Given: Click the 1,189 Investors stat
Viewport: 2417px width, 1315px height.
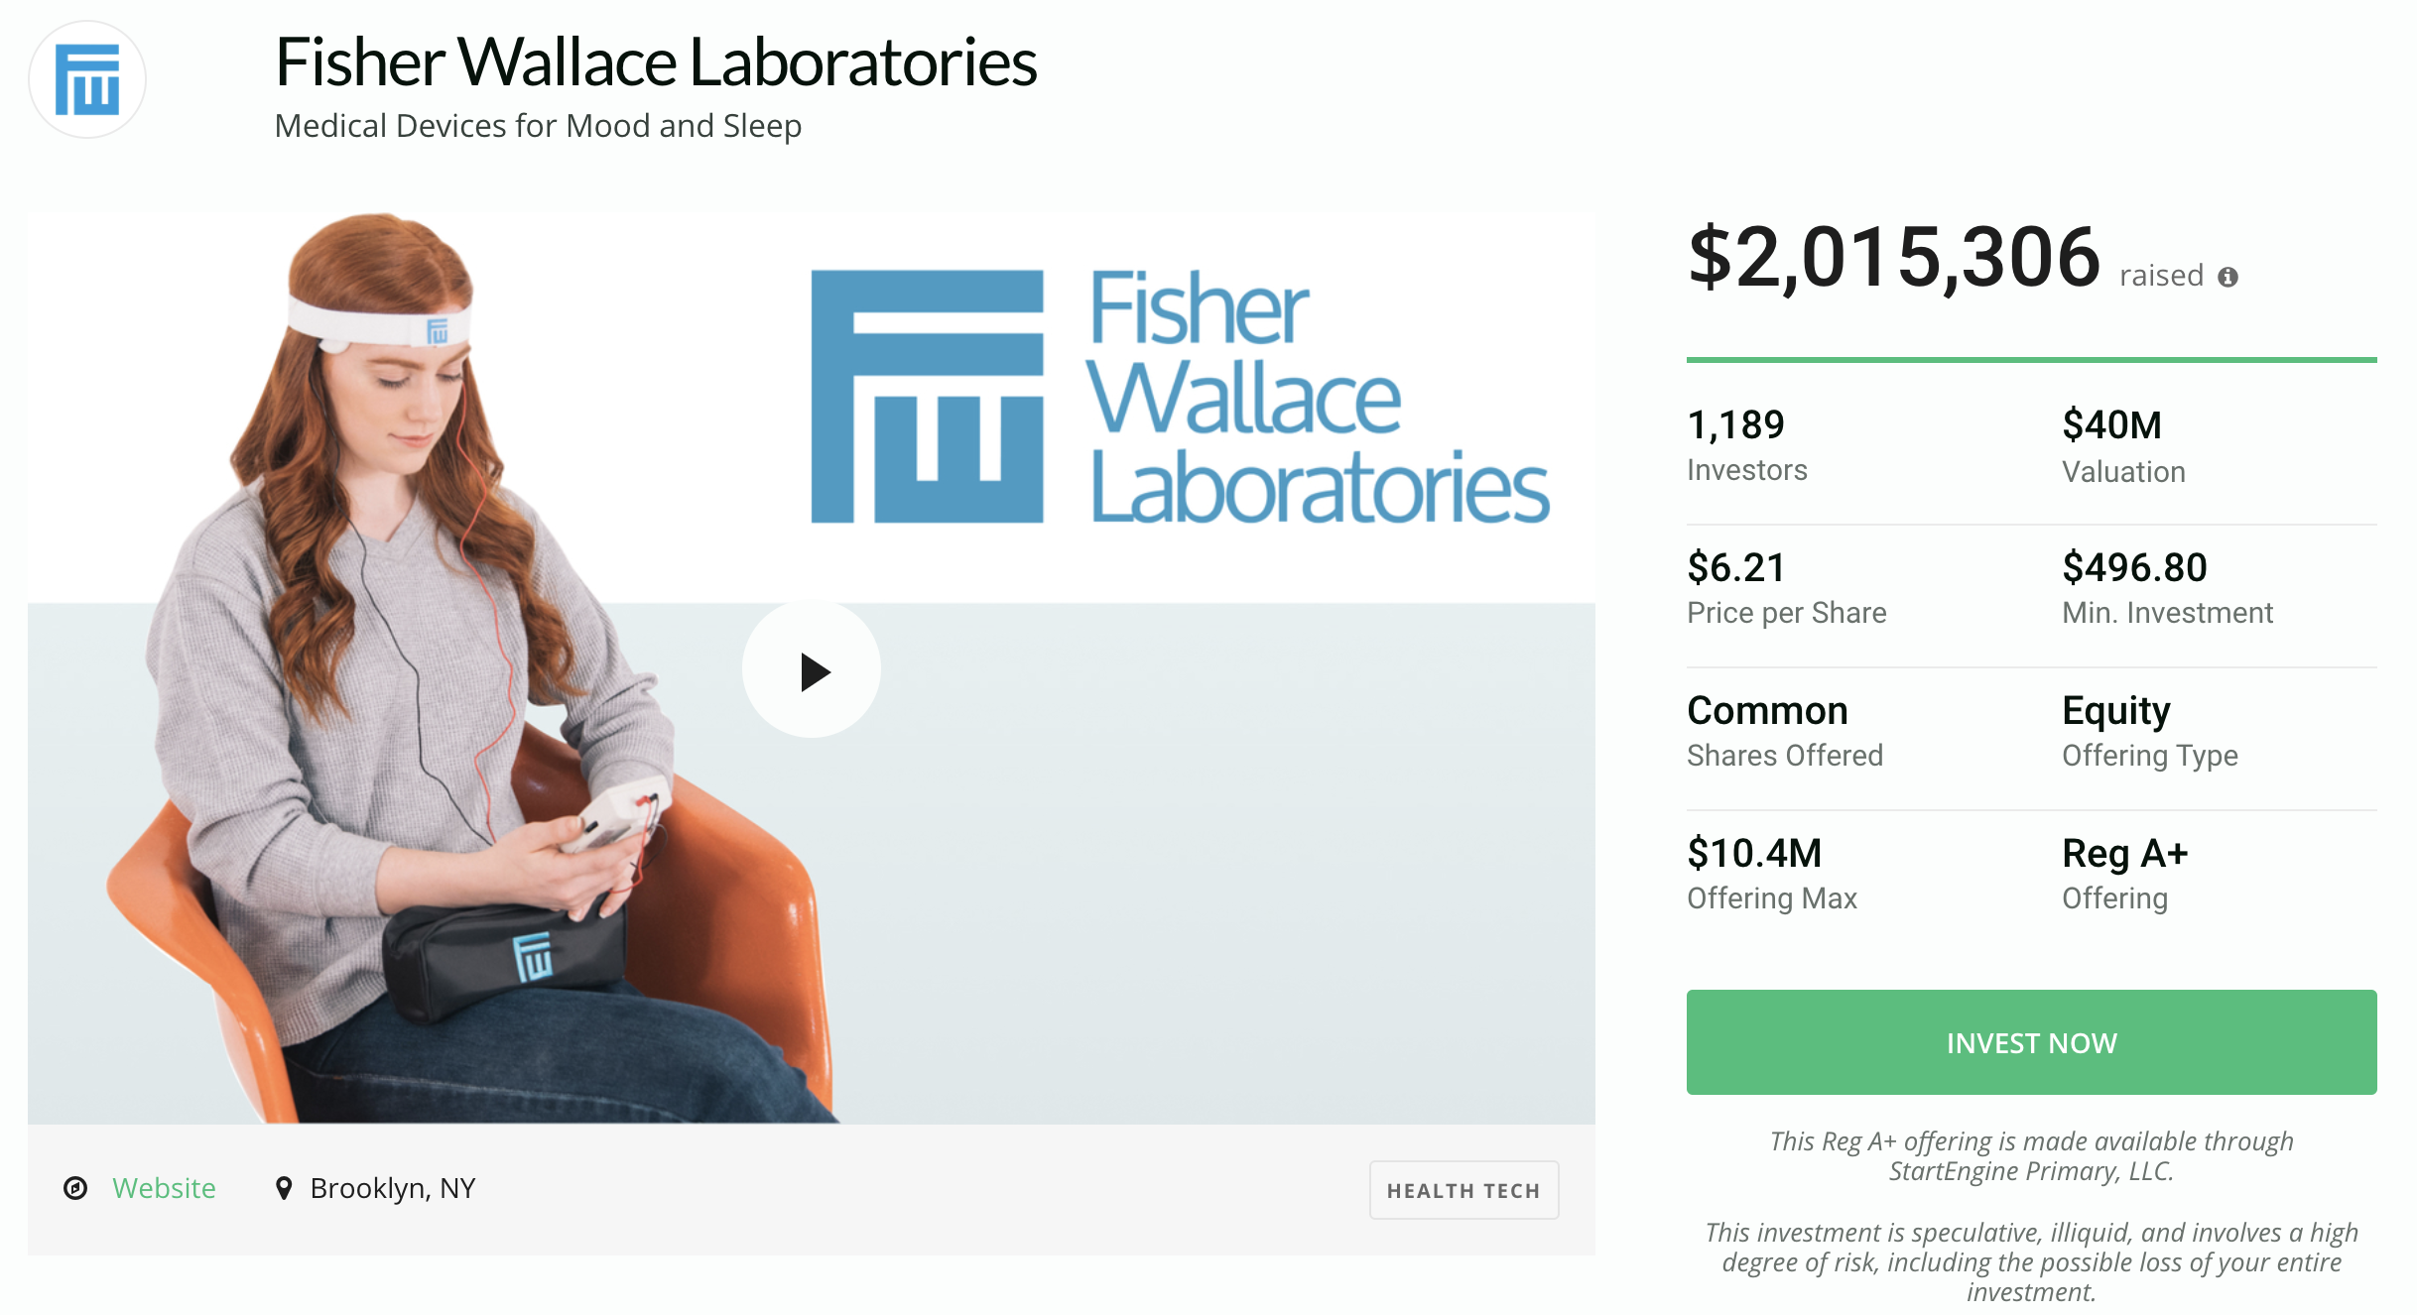Looking at the screenshot, I should (1747, 444).
